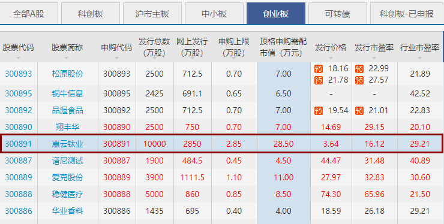Image resolution: width=444 pixels, height=224 pixels.
Task: Open the 爱克股份 stock link
Action: (x=67, y=178)
